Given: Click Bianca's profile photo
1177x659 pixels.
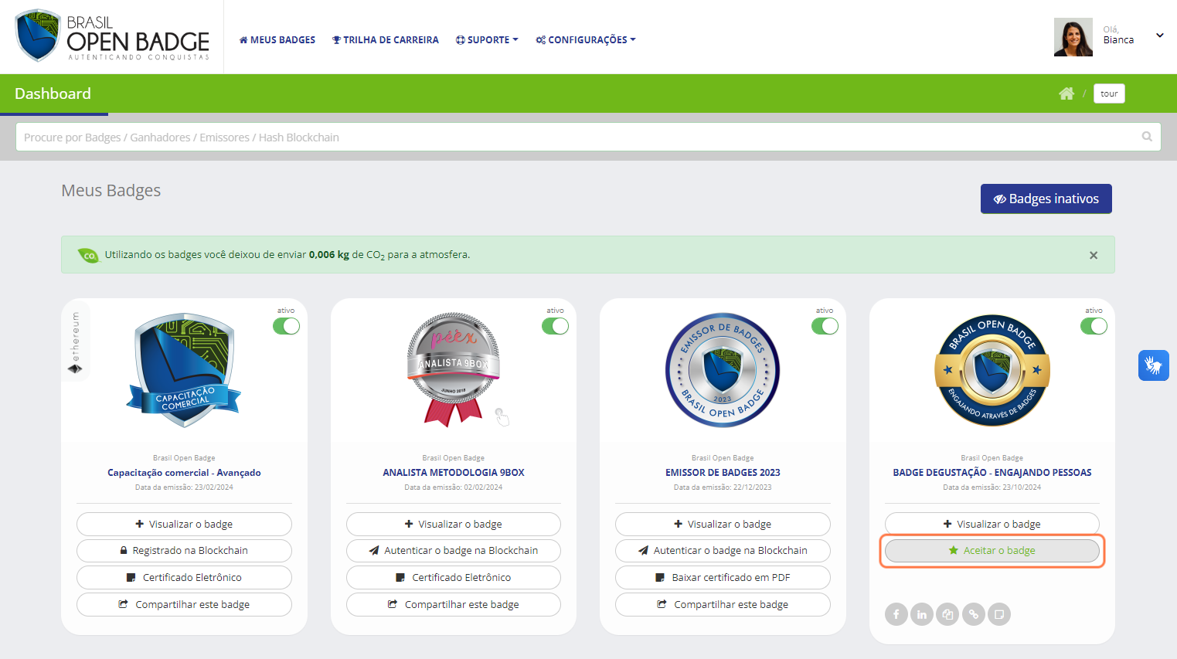Looking at the screenshot, I should tap(1073, 37).
